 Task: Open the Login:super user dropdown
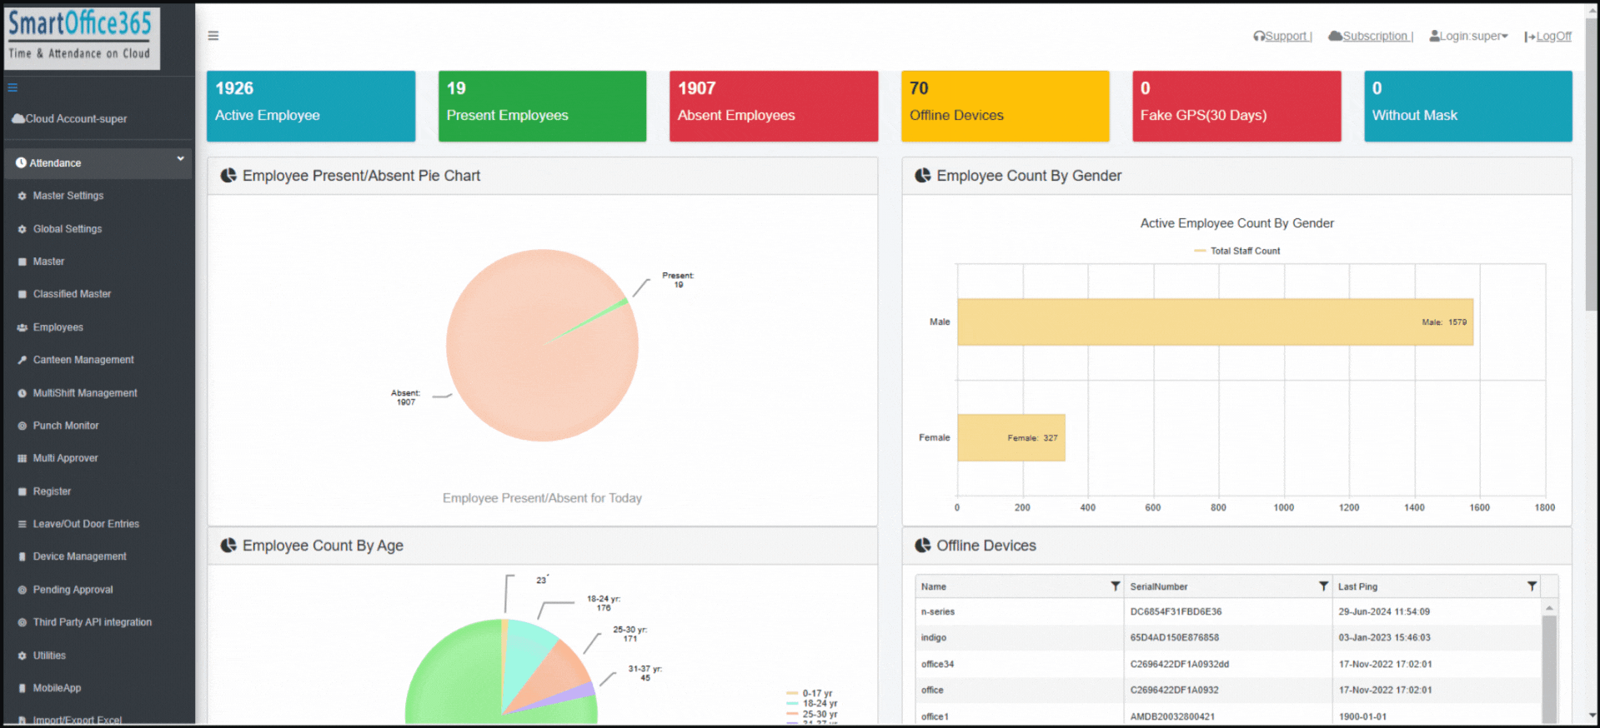pos(1469,37)
